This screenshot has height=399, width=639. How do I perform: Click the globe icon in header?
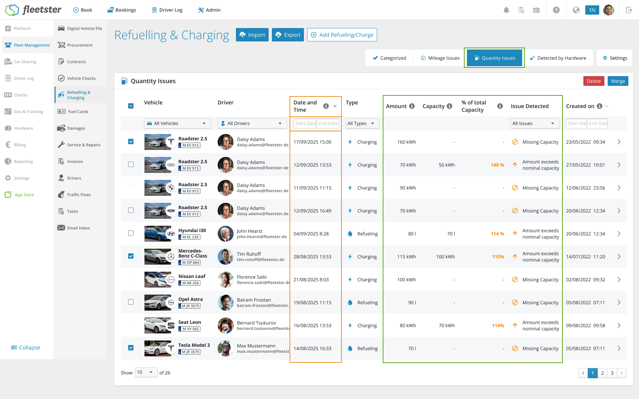[x=576, y=10]
